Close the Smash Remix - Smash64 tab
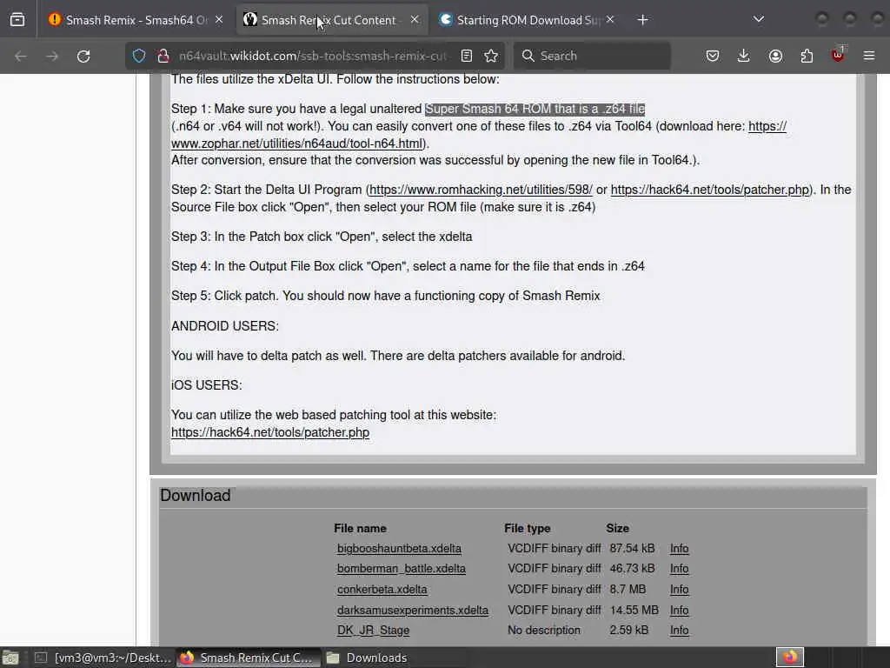Viewport: 890px width, 668px height. (x=219, y=20)
